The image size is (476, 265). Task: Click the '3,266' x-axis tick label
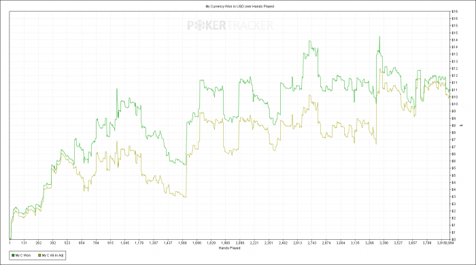click(369, 243)
